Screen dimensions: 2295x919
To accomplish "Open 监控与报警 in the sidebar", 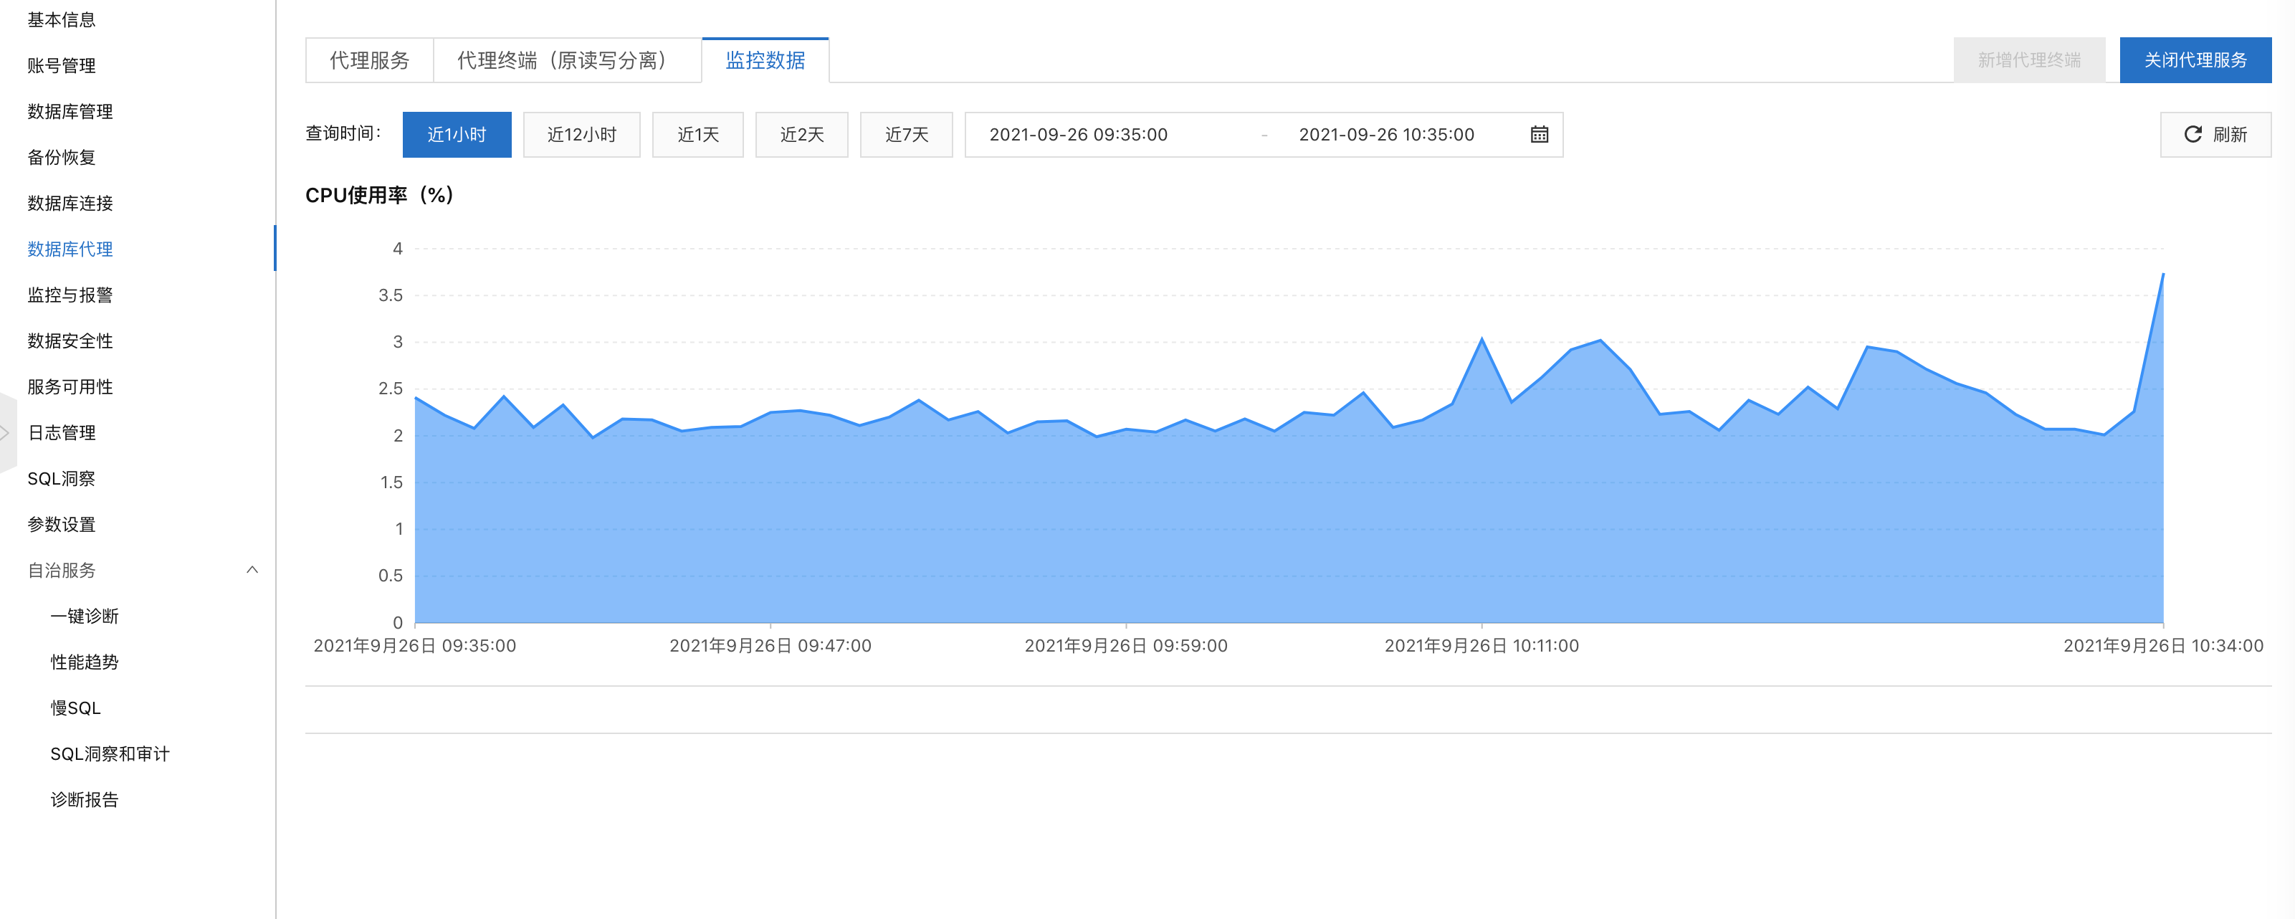I will (70, 295).
